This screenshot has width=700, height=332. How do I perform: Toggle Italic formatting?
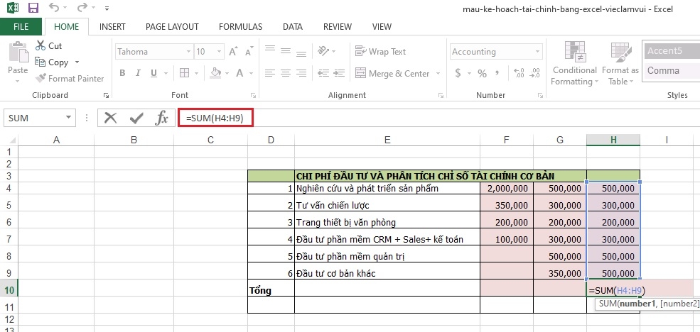[x=138, y=73]
